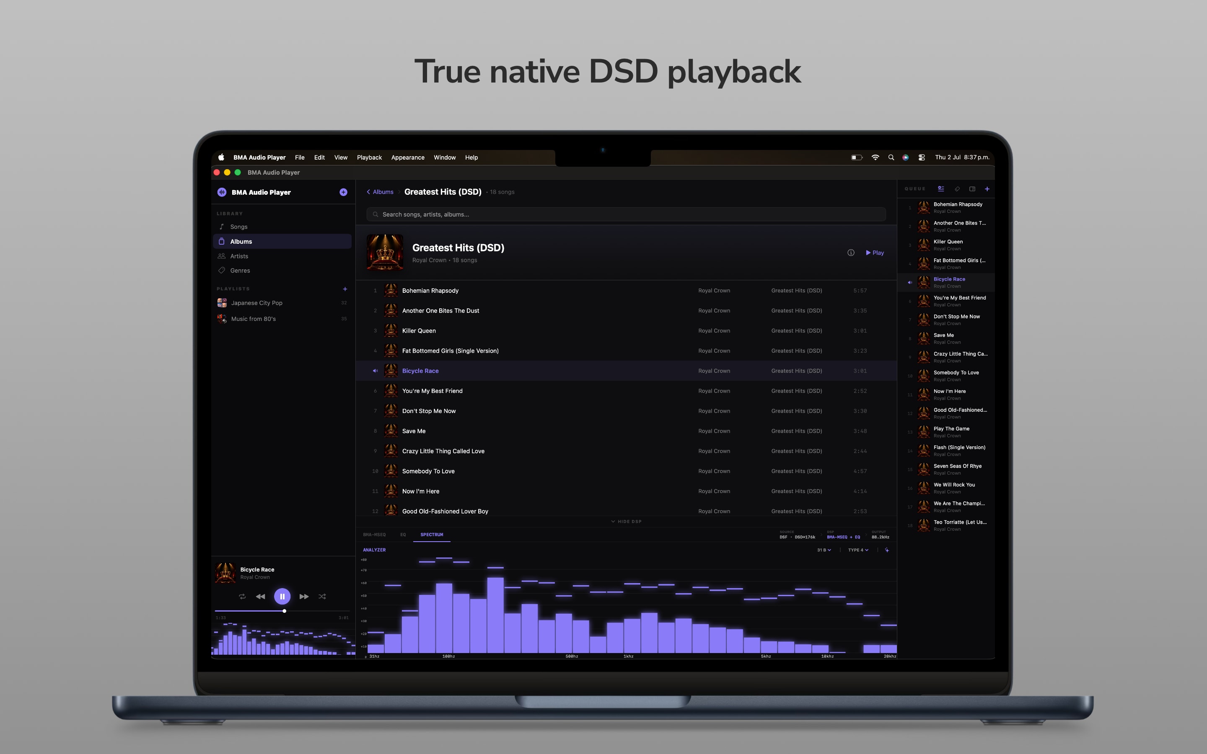Click the search songs, artists, albums field
The width and height of the screenshot is (1207, 754).
[626, 214]
